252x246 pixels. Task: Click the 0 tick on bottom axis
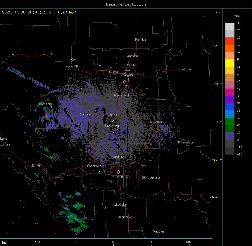pyautogui.click(x=113, y=242)
